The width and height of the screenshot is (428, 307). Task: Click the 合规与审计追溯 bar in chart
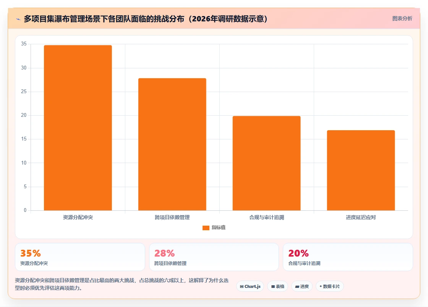pos(266,163)
